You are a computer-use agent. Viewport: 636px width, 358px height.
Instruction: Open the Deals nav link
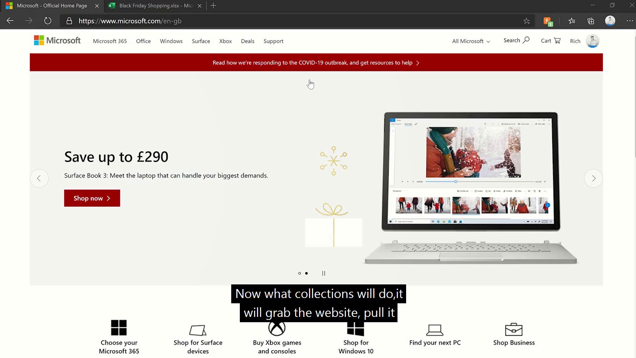coord(247,41)
